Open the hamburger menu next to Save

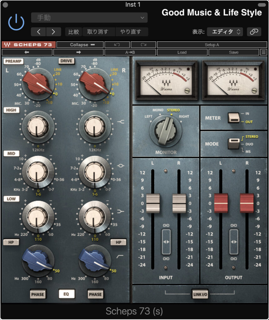tap(264, 52)
